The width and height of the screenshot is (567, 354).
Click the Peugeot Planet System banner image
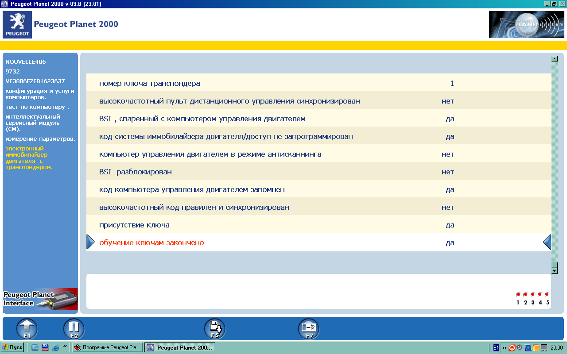pyautogui.click(x=526, y=25)
